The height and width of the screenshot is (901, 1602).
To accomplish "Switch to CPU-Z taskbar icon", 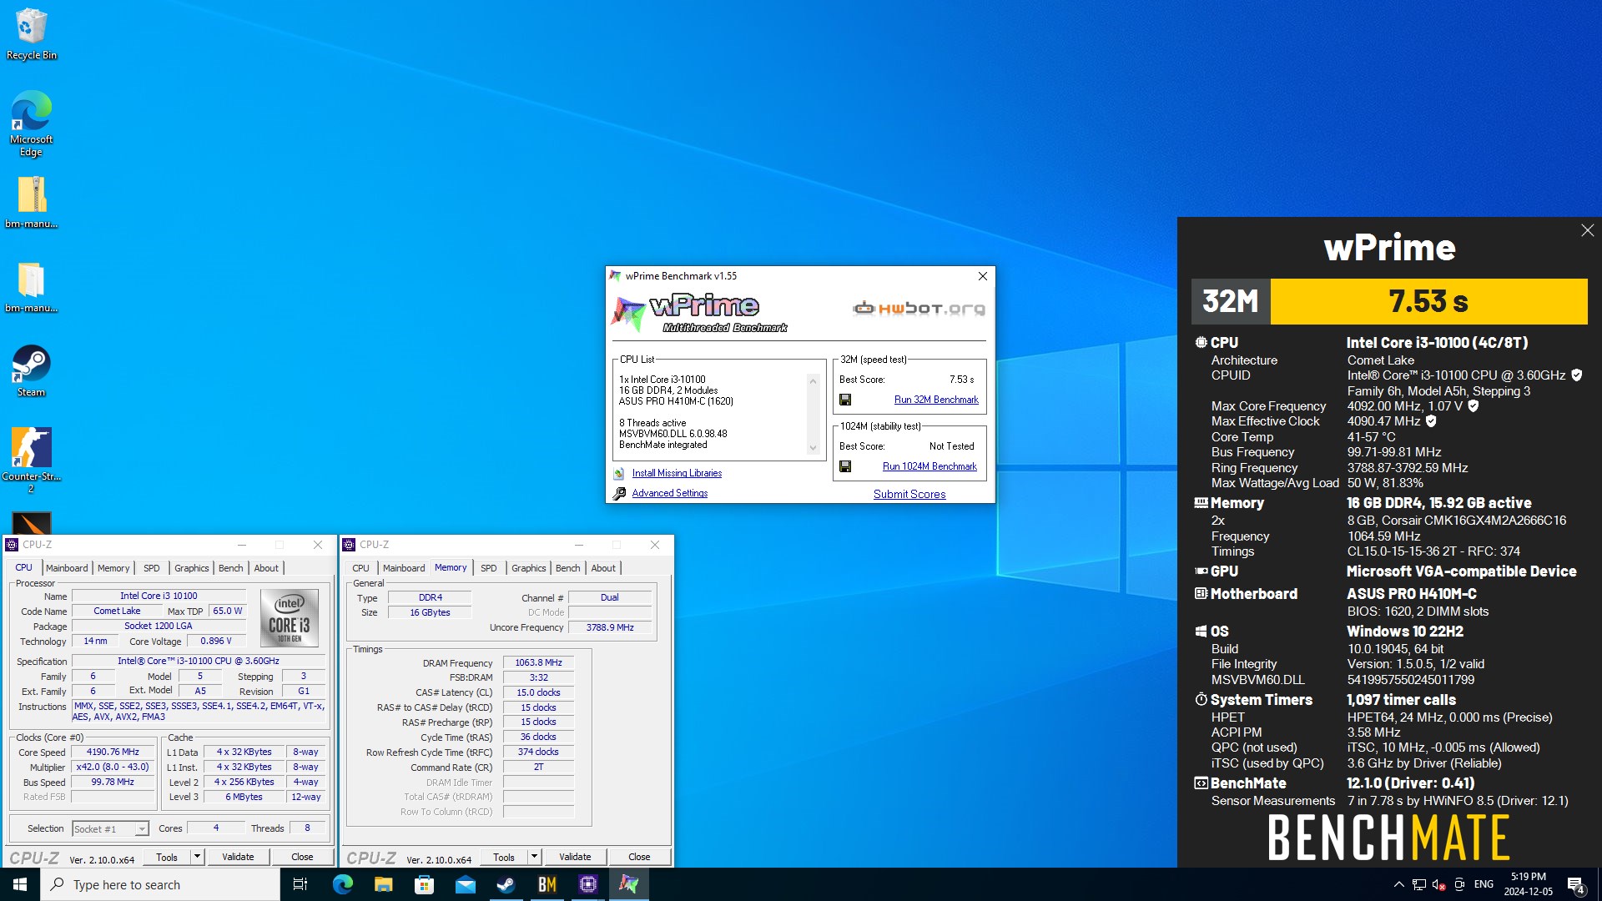I will (587, 884).
